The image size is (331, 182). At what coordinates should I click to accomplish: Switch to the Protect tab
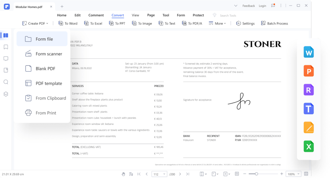[x=198, y=15]
